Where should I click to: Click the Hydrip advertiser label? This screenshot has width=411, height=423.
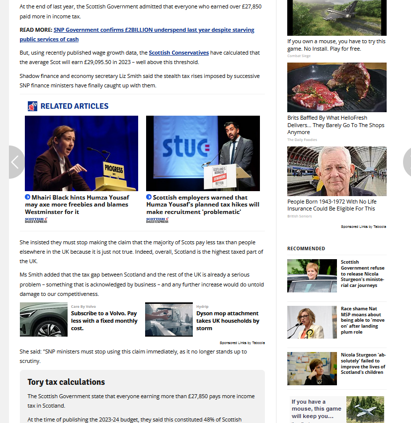coord(202,306)
